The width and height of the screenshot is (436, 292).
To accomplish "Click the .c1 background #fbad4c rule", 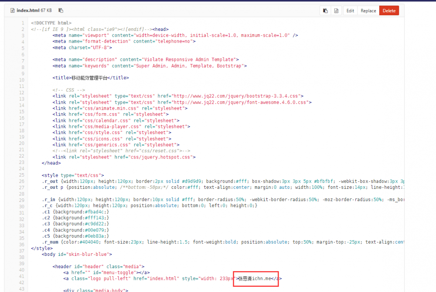I will point(75,212).
